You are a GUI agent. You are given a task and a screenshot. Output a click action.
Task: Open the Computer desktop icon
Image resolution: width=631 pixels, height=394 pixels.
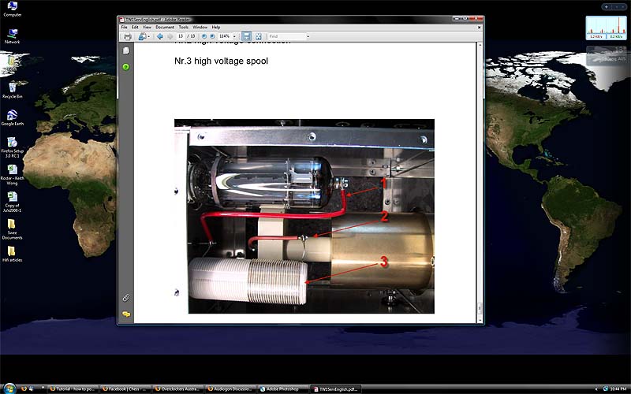[x=13, y=9]
